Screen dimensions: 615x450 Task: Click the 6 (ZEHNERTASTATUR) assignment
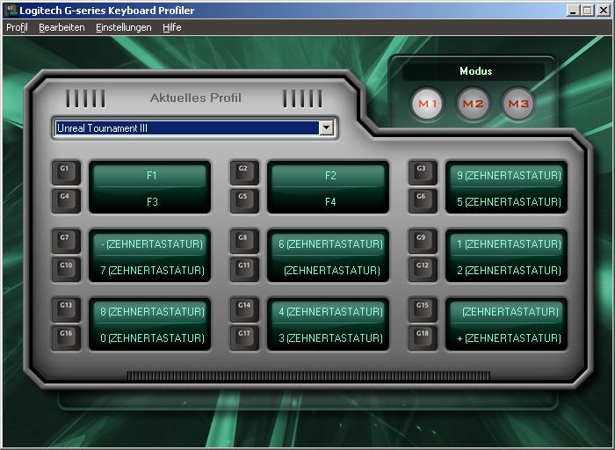[x=329, y=244]
